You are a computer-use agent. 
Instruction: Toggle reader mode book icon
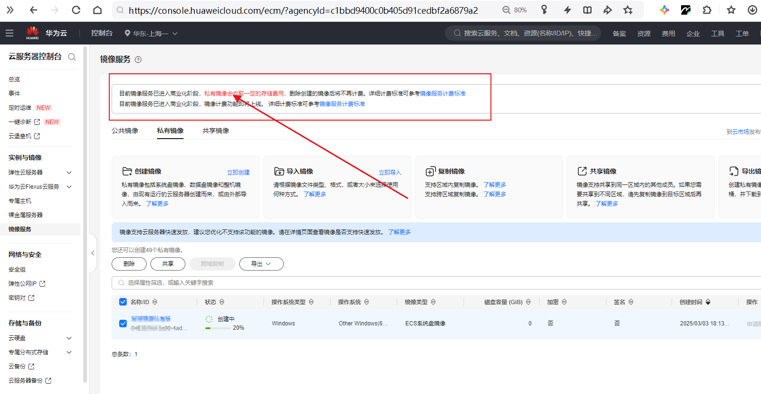[x=587, y=10]
